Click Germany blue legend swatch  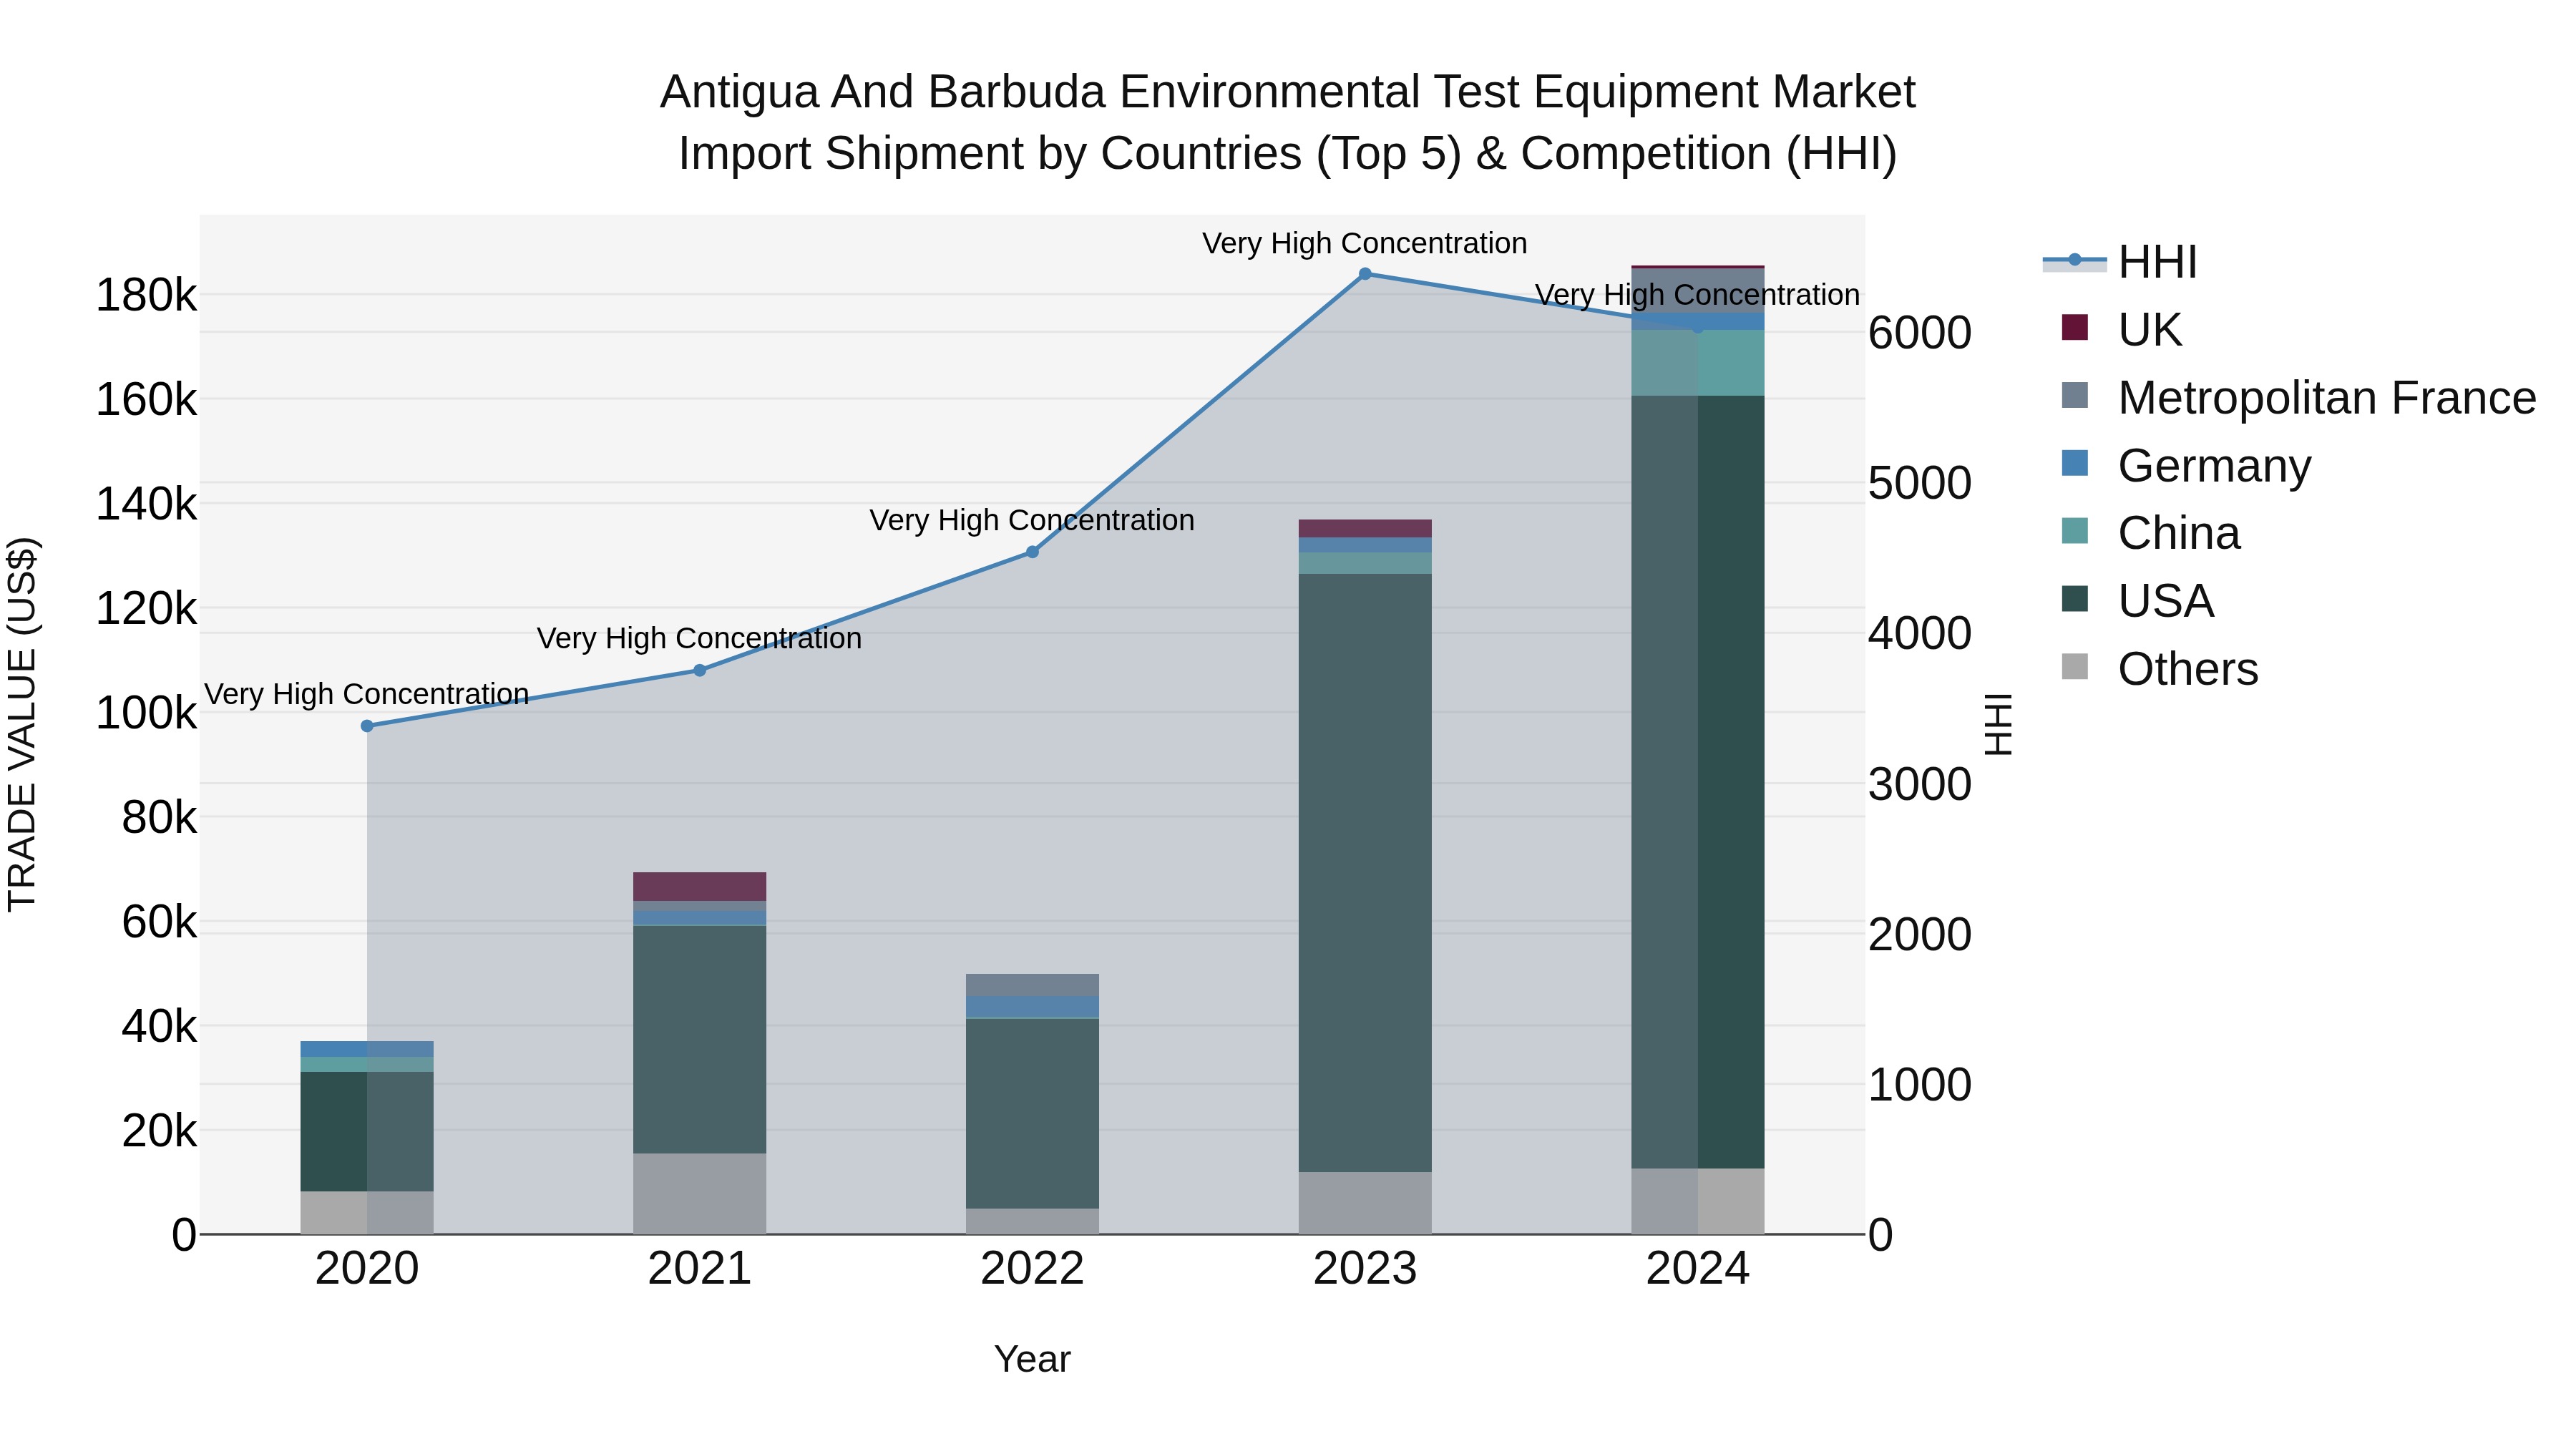click(2075, 463)
